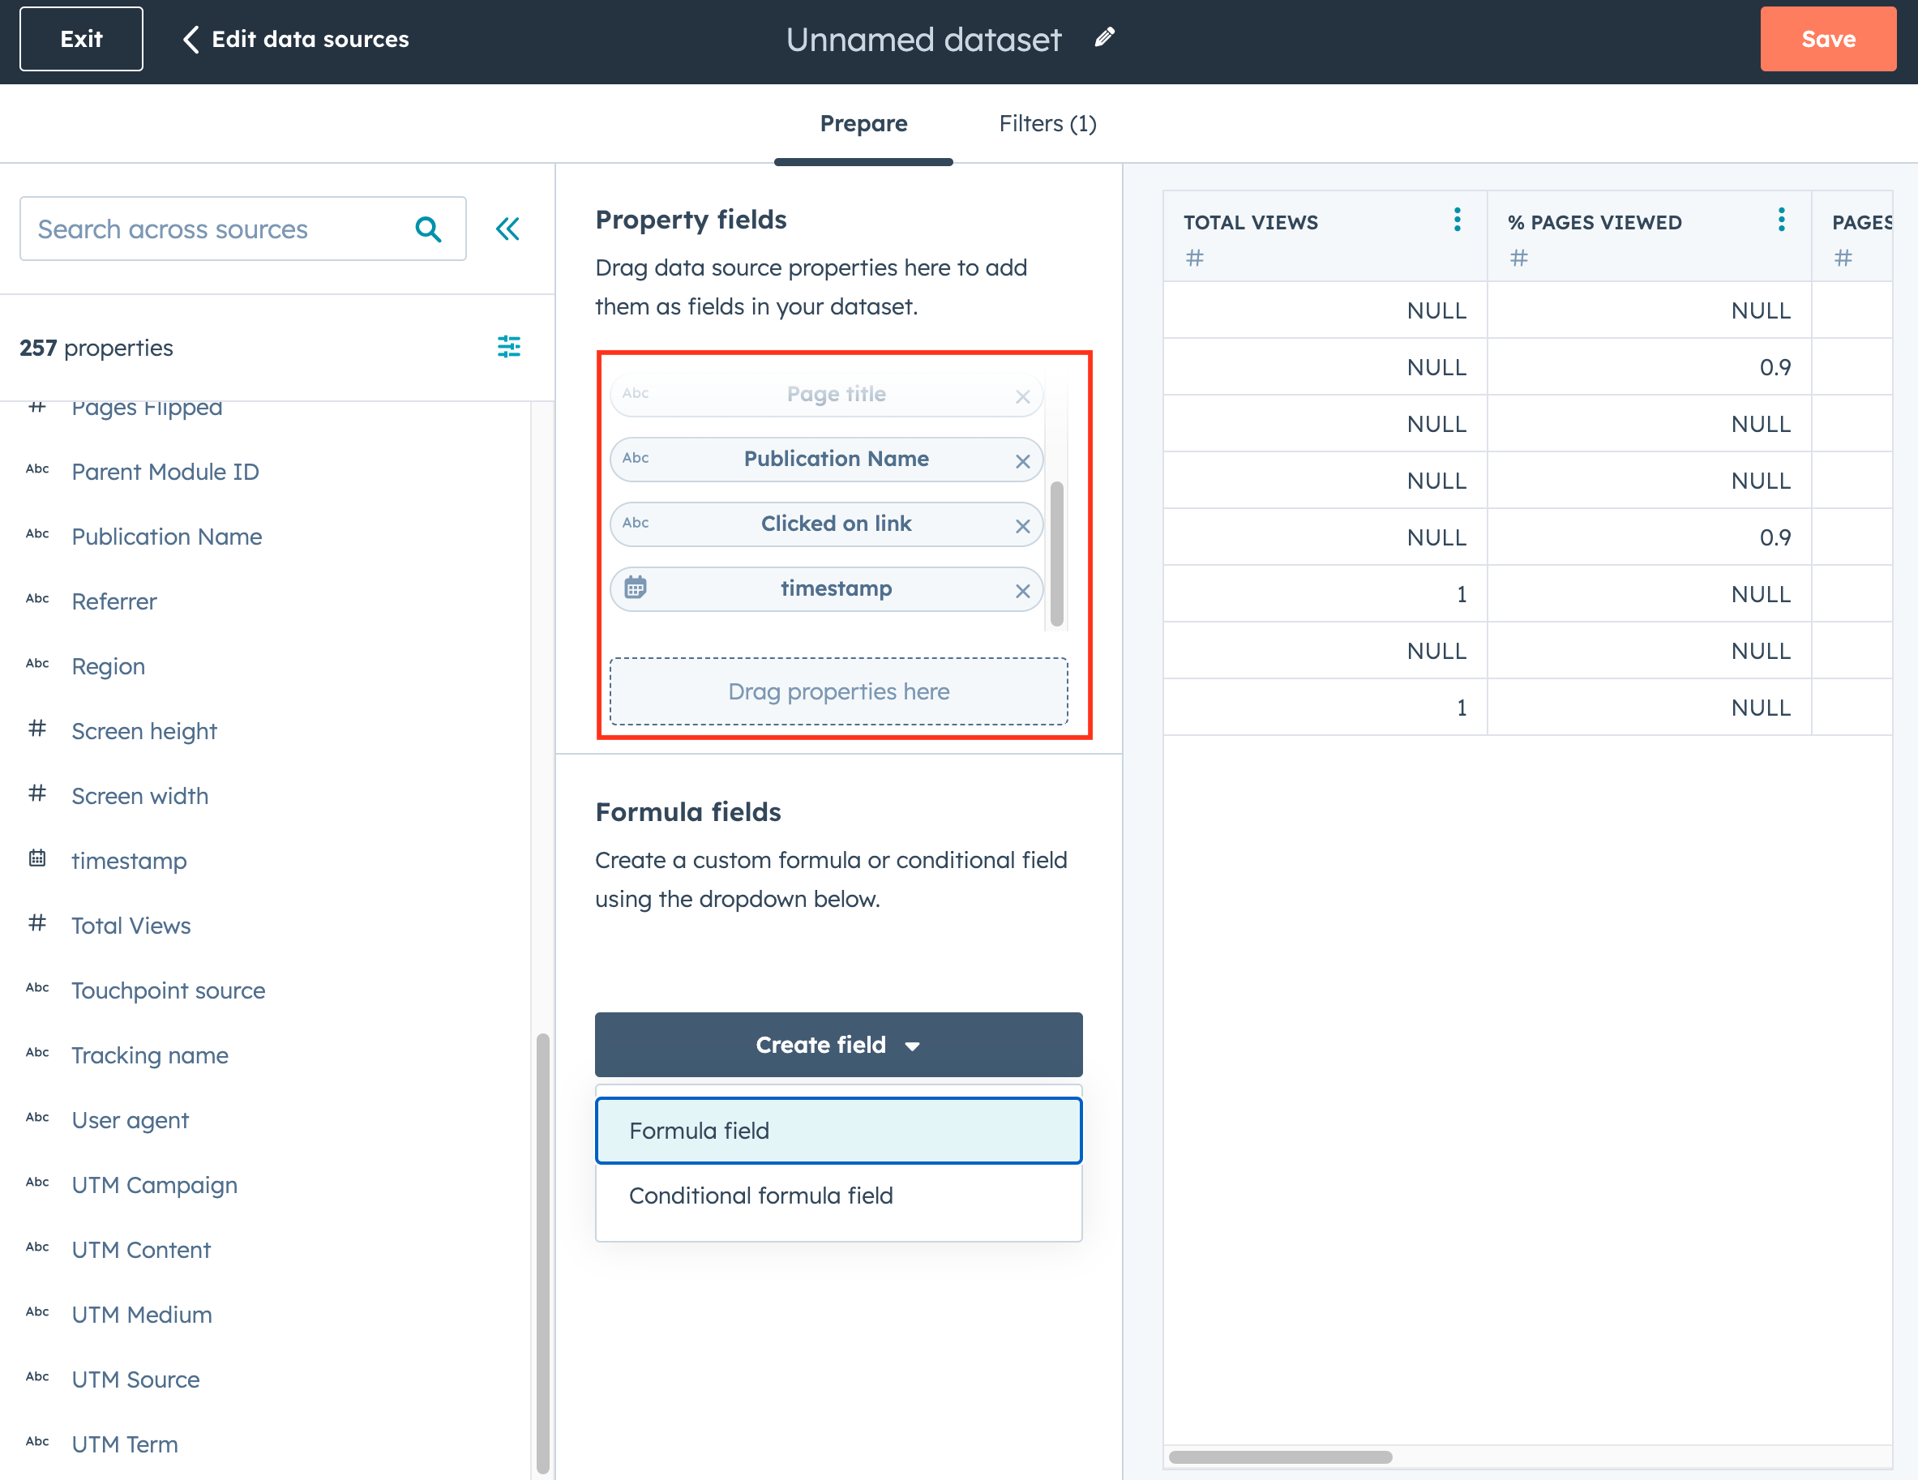Remove the Page title field chip

tap(1022, 397)
